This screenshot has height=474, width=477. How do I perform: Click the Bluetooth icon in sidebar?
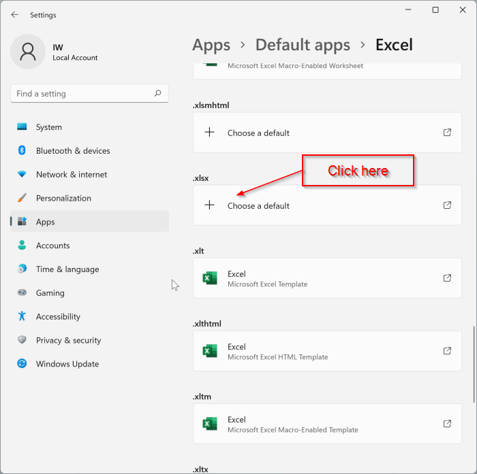(22, 150)
